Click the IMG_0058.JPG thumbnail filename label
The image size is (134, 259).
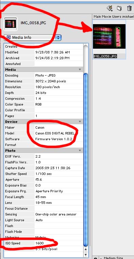(x=105, y=56)
